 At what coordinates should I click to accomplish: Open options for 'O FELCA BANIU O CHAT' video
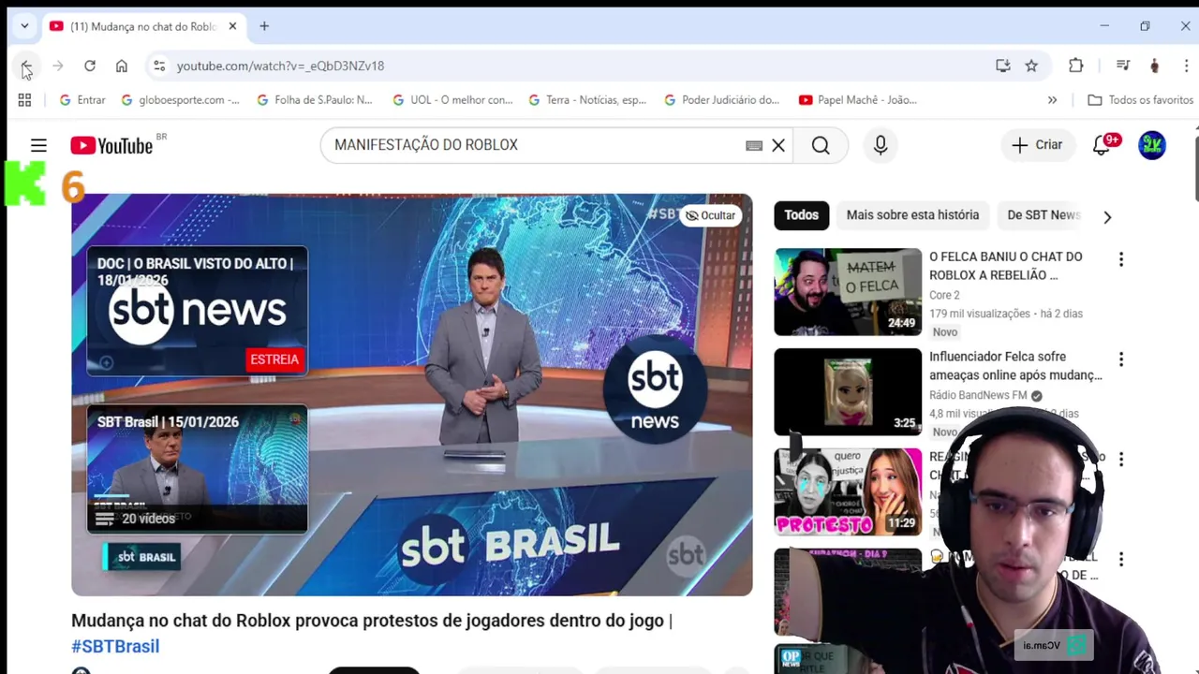pos(1120,259)
